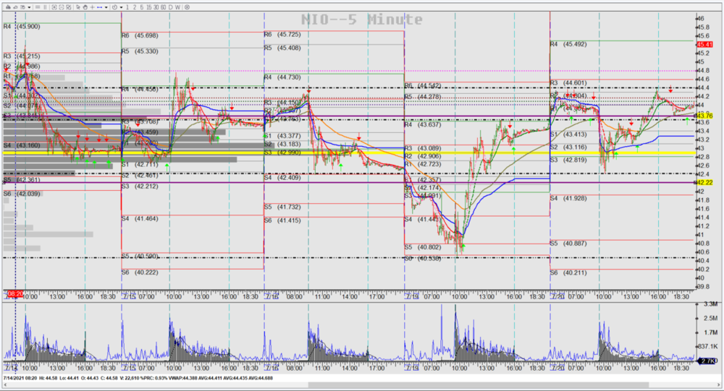The width and height of the screenshot is (724, 391).
Task: Open the clock interval dropdown arrow
Action: click(x=121, y=7)
